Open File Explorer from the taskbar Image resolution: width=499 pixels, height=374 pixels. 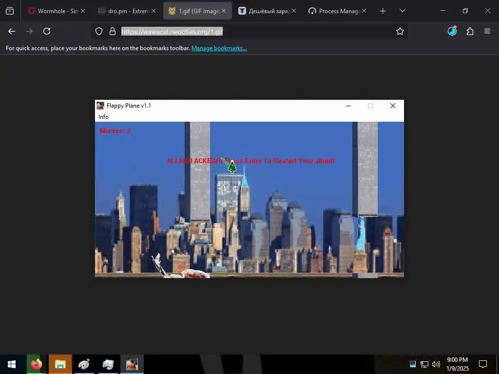coord(60,364)
